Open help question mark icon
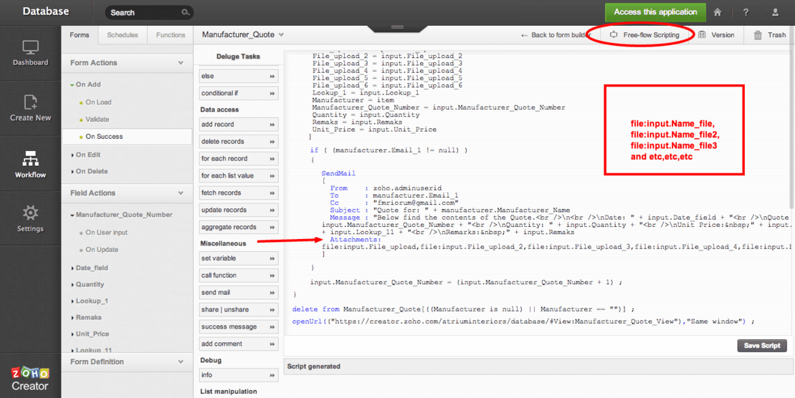Screen dimensions: 795x398 click(x=746, y=13)
